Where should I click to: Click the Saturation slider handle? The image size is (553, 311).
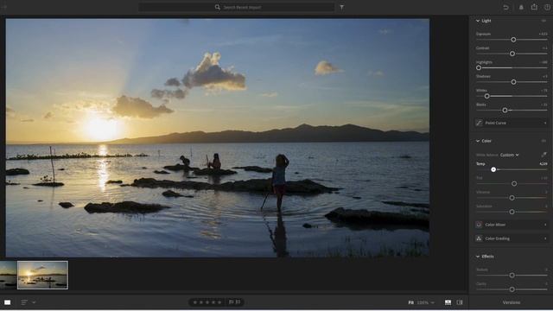[512, 212]
